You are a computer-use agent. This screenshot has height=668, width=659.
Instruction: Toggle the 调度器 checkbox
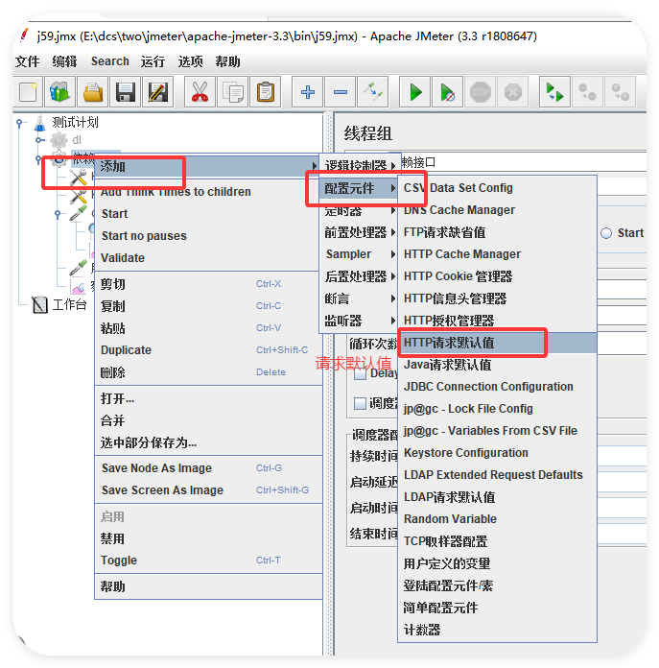(x=360, y=403)
